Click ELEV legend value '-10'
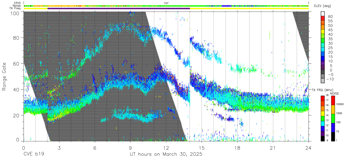 (329, 79)
